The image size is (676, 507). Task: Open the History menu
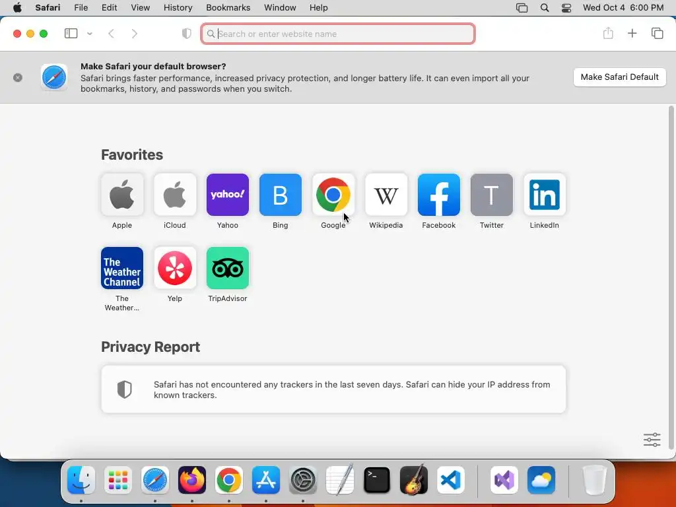coord(178,8)
